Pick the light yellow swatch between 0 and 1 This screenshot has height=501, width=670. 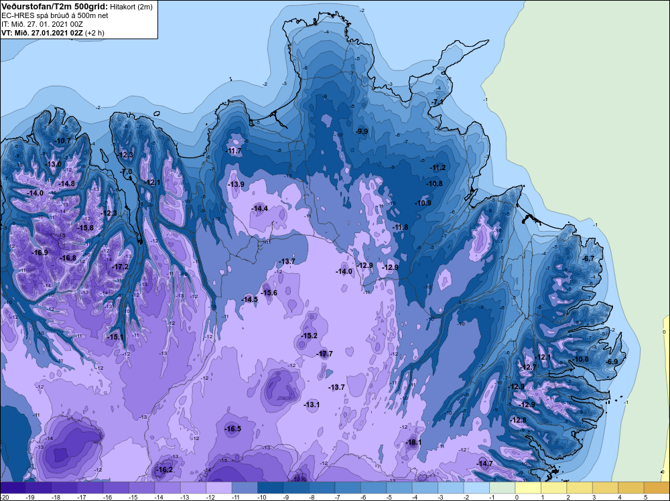click(x=528, y=488)
